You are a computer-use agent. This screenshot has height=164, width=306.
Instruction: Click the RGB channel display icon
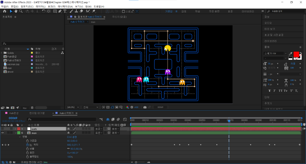click(x=127, y=107)
